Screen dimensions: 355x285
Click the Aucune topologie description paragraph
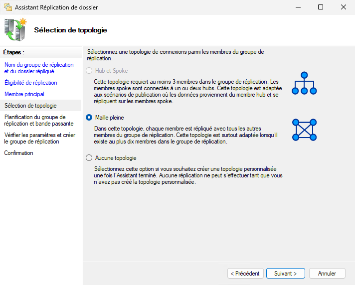(188, 175)
